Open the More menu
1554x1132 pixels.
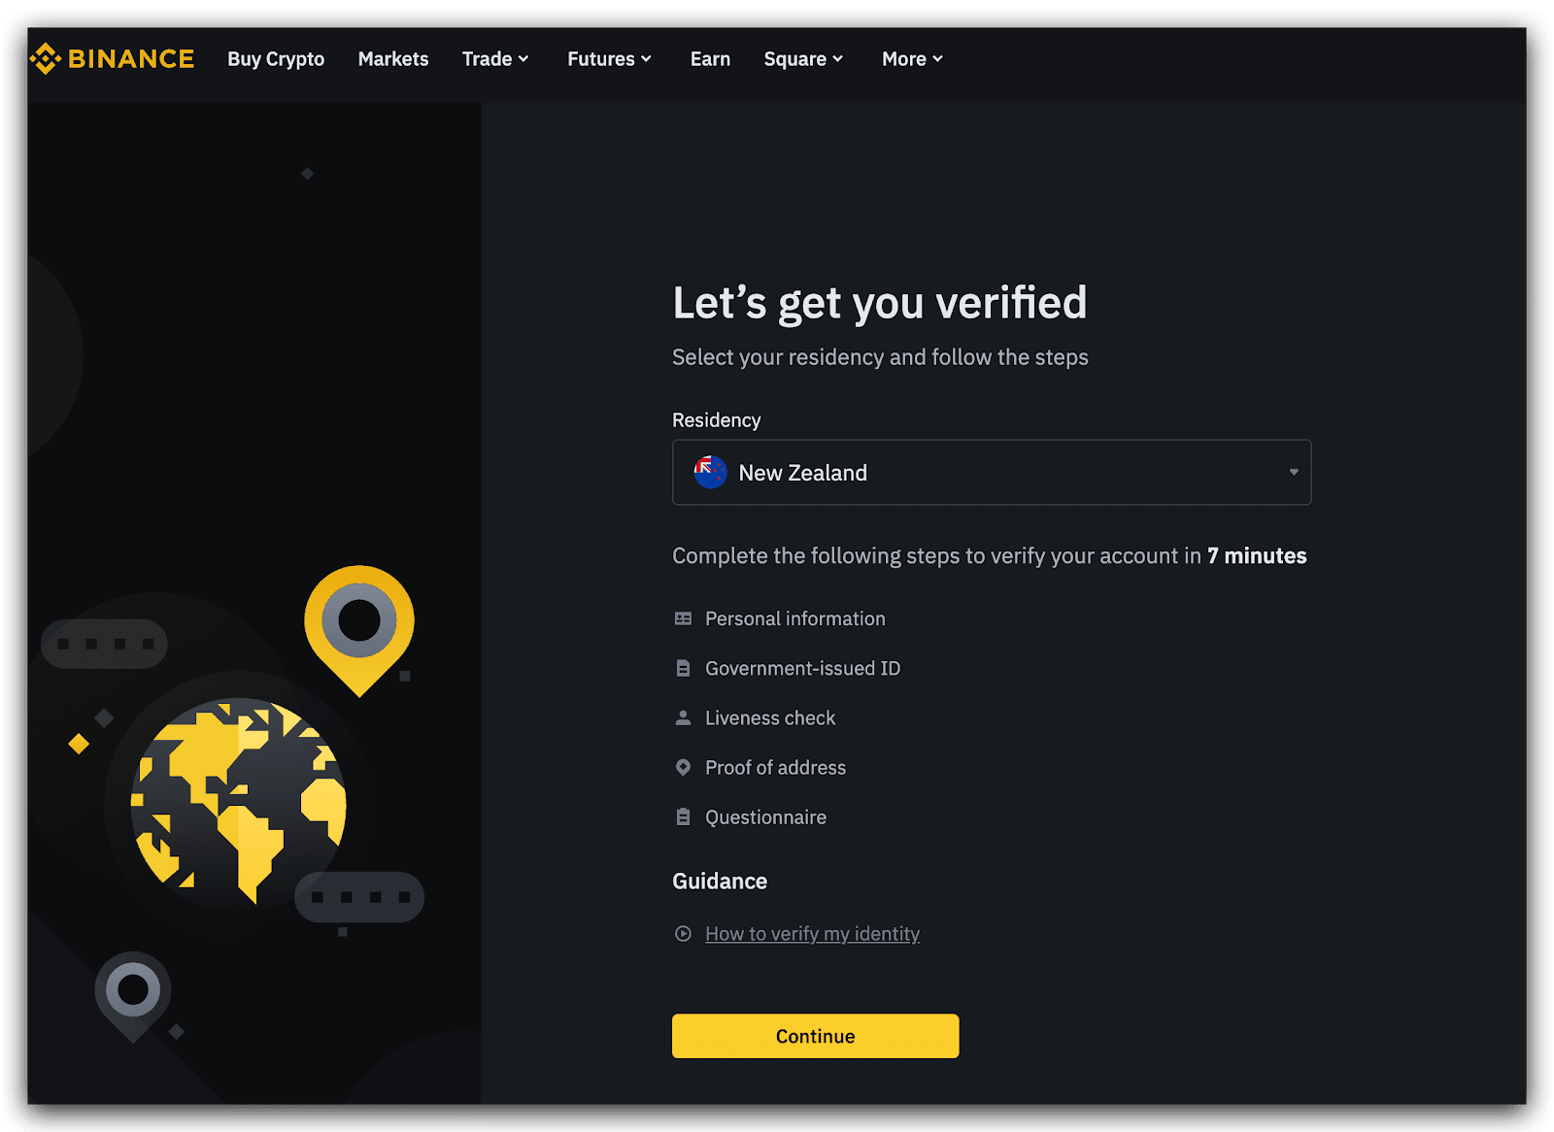[912, 59]
